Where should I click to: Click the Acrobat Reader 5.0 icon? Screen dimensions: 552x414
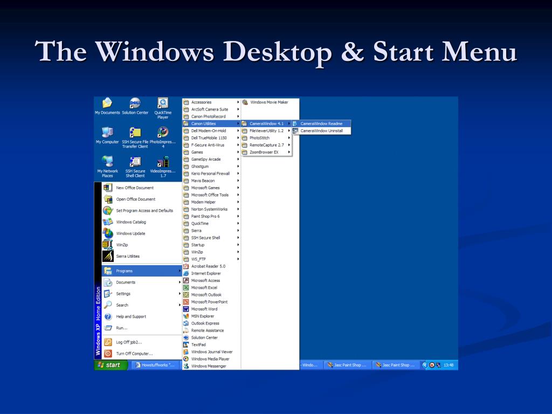(186, 266)
